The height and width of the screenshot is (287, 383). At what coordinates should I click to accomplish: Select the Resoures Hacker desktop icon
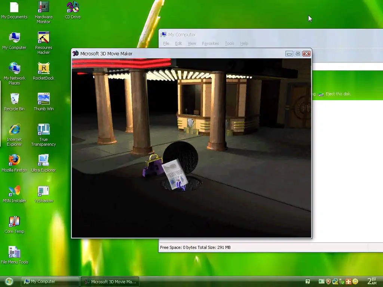click(43, 43)
